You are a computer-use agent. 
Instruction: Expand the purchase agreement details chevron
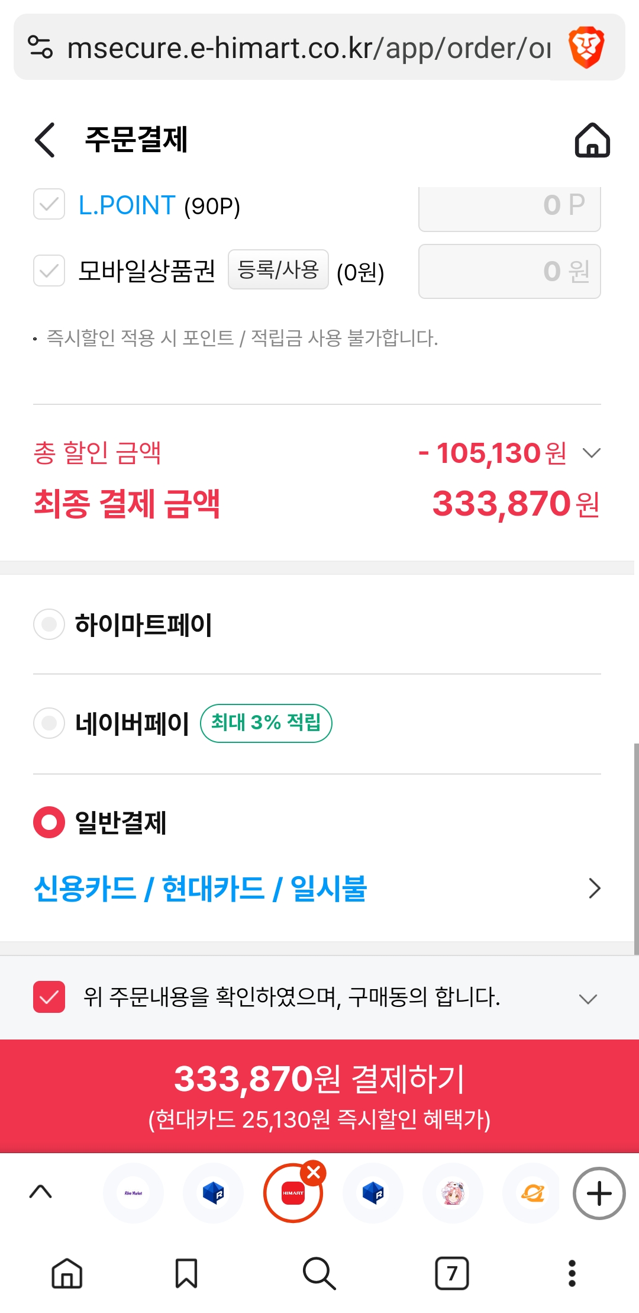tap(588, 999)
